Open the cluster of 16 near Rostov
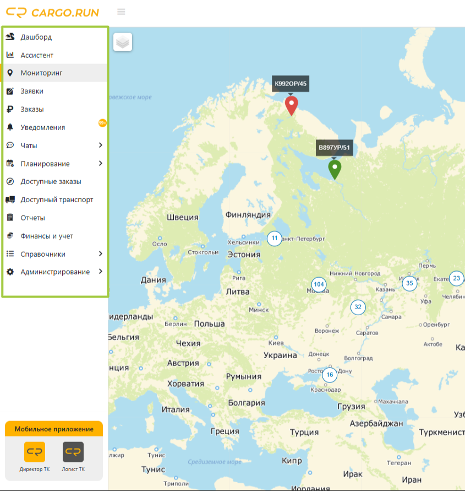The height and width of the screenshot is (491, 465). [330, 375]
